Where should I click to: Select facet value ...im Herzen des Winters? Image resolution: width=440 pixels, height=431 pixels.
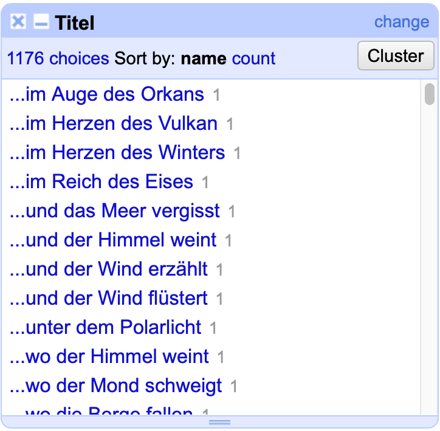117,152
